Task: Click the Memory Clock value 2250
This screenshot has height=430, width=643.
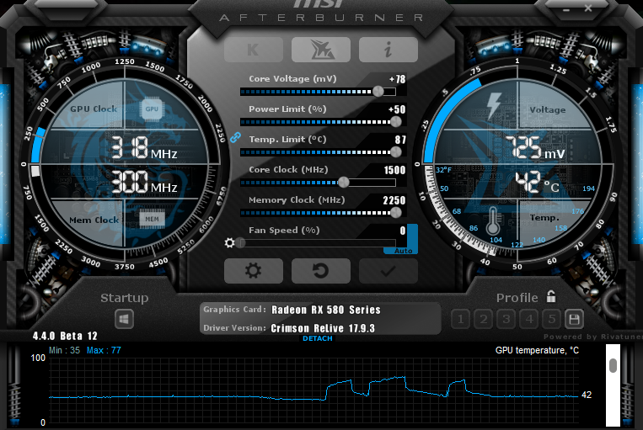Action: [394, 200]
